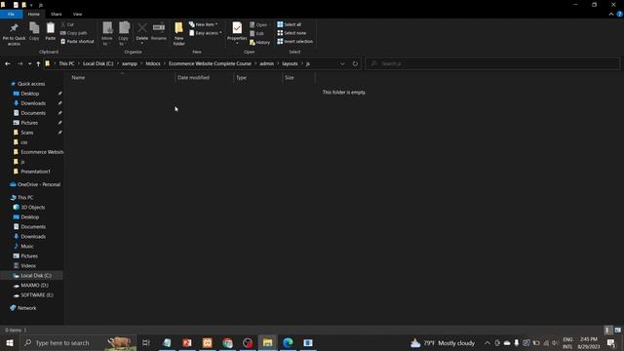Click Select all in ribbon

click(x=290, y=24)
